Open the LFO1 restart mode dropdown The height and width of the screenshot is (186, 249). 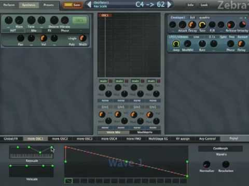(242, 37)
